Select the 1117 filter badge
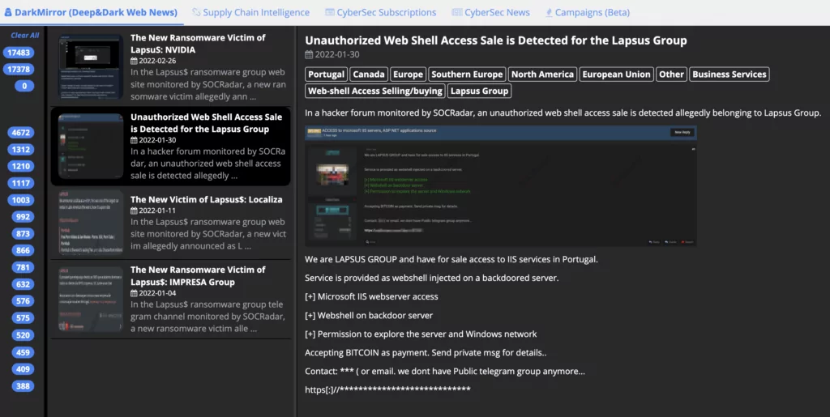830x417 pixels. 20,183
